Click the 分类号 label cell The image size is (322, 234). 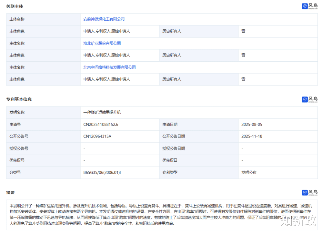43,173
